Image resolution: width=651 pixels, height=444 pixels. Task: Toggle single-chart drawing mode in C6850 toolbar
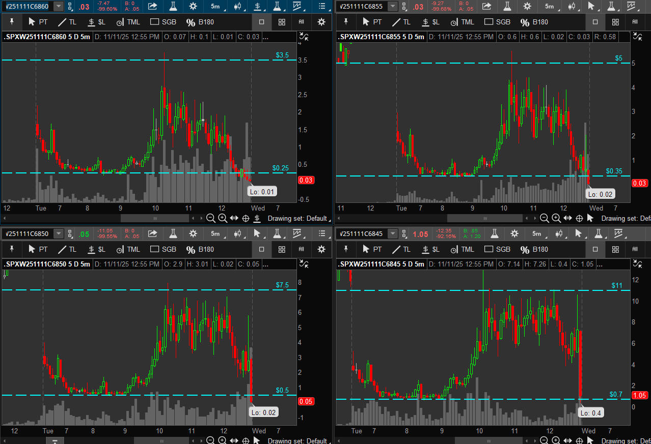click(x=261, y=249)
